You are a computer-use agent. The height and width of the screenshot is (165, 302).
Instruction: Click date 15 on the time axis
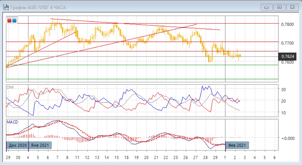pos(116,157)
